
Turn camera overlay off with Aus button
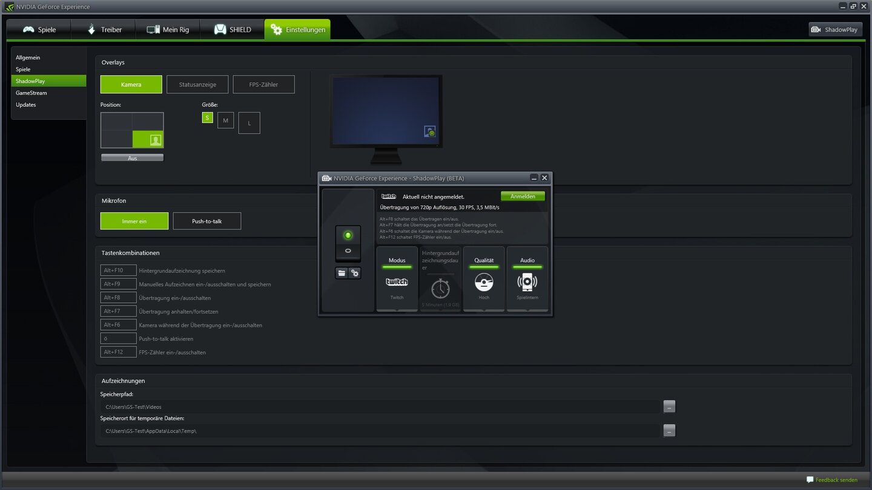(132, 158)
